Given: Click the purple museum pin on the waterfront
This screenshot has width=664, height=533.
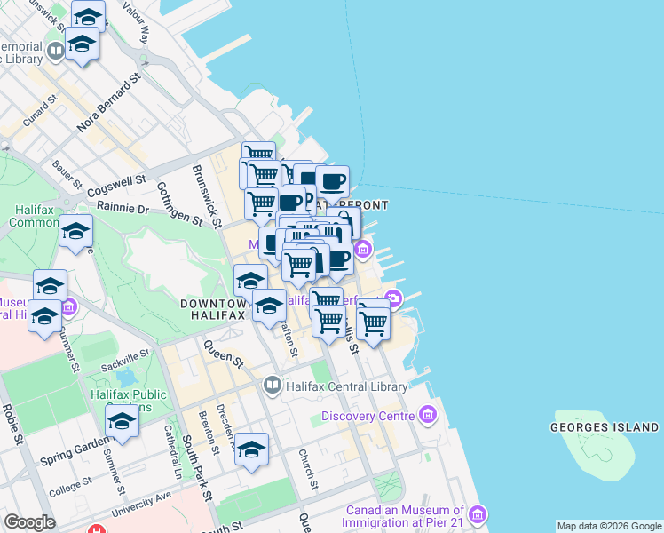Looking at the screenshot, I should (x=363, y=250).
